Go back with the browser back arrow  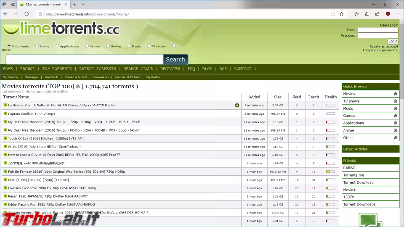(5, 14)
